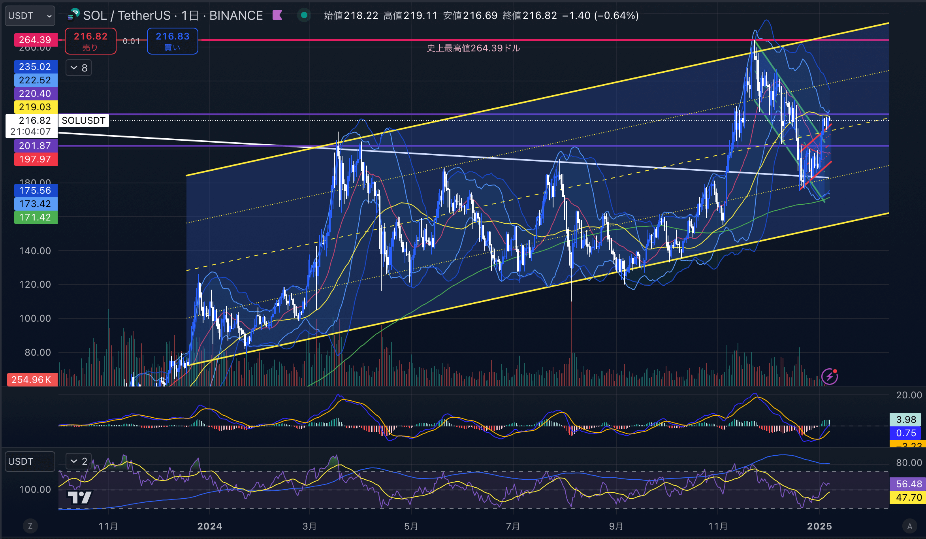Viewport: 926px width, 539px height.
Task: Click the 始値218.22 open value text
Action: 351,15
